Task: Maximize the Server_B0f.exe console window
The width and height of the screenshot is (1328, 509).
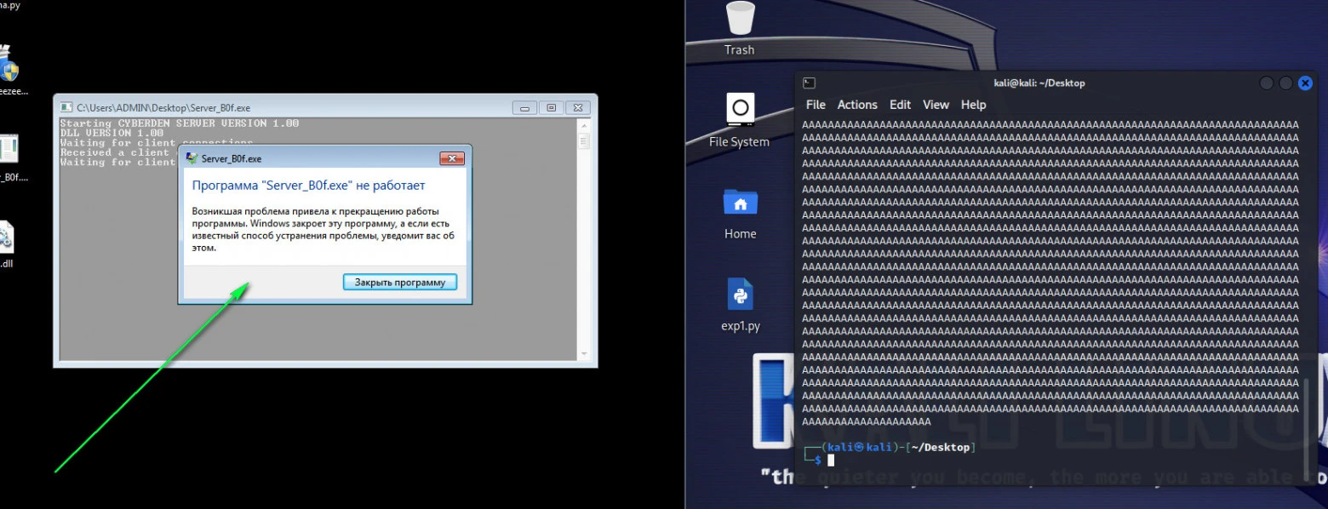Action: (551, 108)
